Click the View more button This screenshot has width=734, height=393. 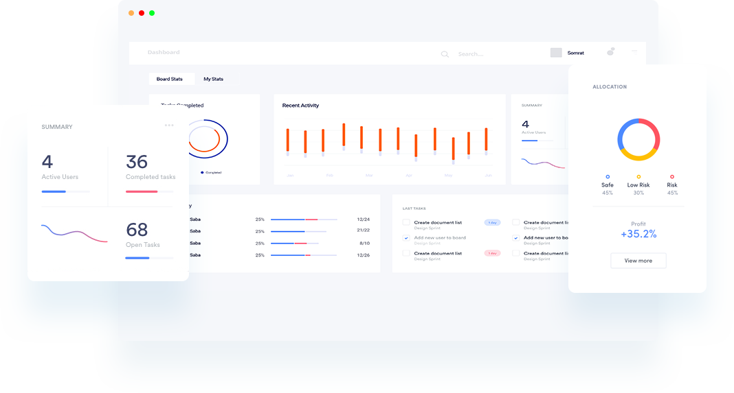[638, 261]
